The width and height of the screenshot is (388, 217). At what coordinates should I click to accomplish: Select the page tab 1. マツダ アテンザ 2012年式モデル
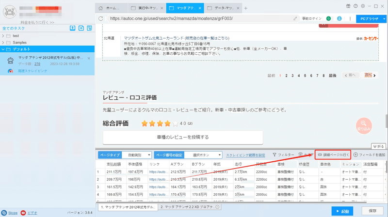[128, 207]
